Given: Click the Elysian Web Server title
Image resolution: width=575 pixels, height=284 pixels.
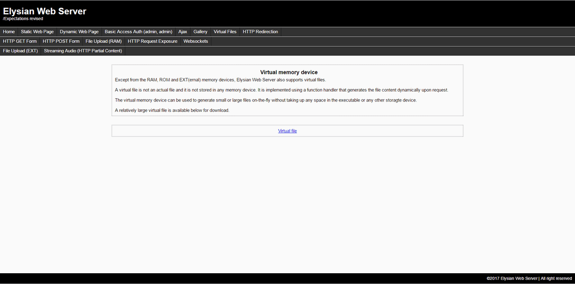Looking at the screenshot, I should [x=45, y=11].
